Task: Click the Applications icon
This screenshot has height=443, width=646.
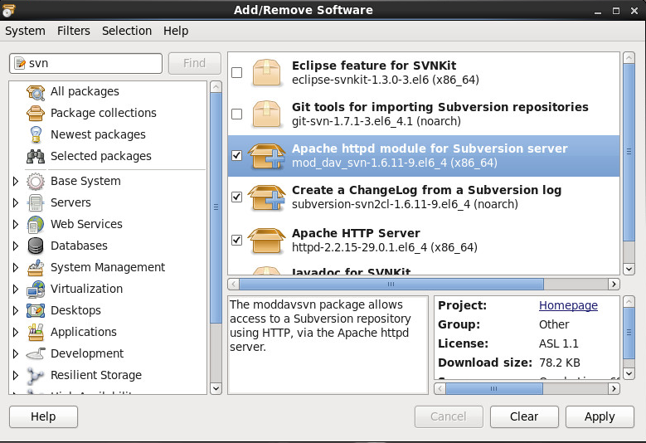Action: (x=36, y=332)
